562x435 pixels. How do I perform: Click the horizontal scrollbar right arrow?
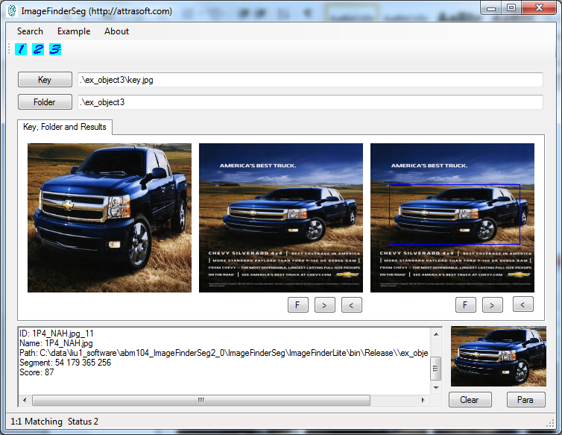[x=423, y=400]
